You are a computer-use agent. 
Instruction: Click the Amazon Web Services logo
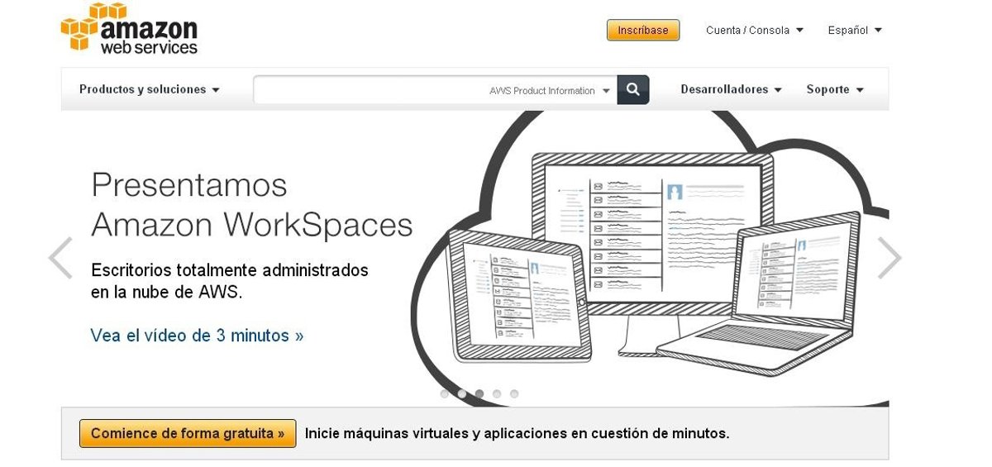pos(129,30)
